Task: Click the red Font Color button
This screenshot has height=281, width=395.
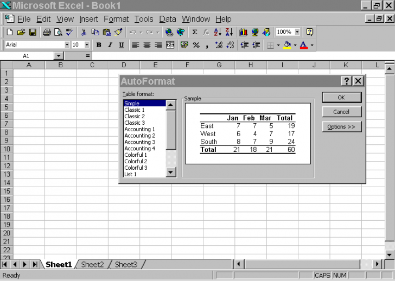Action: coord(304,45)
